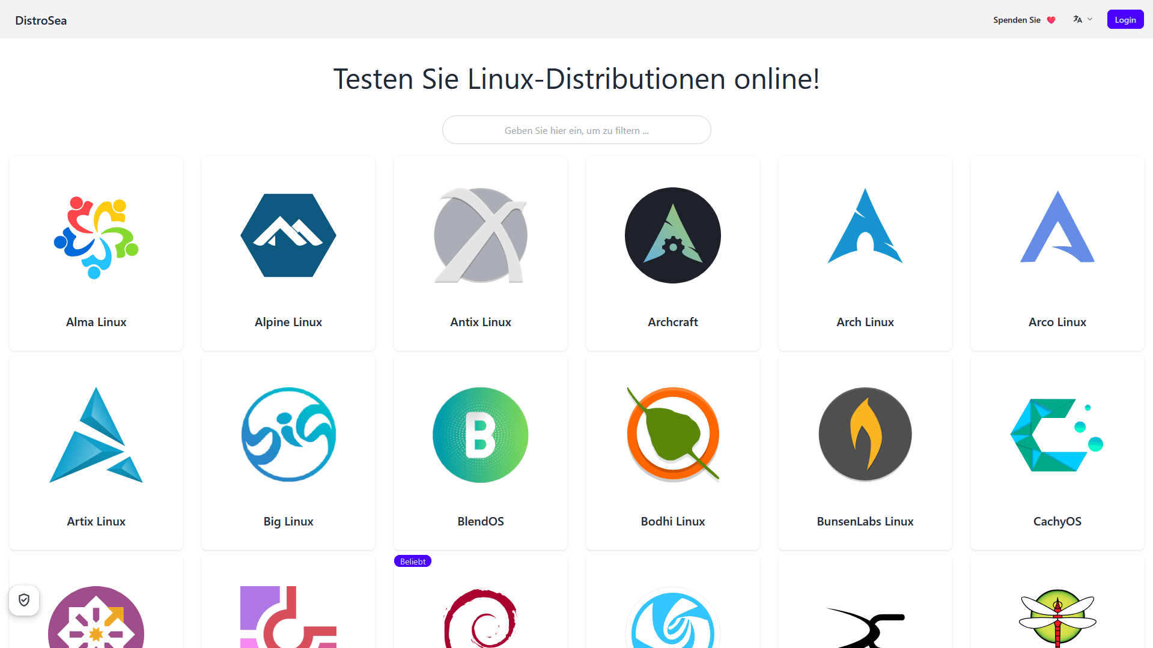The image size is (1153, 648).
Task: Select the Alma Linux distro logo
Action: pyautogui.click(x=96, y=235)
